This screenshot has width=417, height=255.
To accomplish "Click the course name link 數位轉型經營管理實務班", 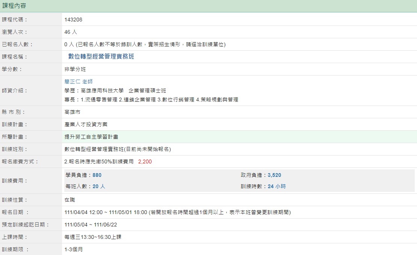I will (x=101, y=57).
